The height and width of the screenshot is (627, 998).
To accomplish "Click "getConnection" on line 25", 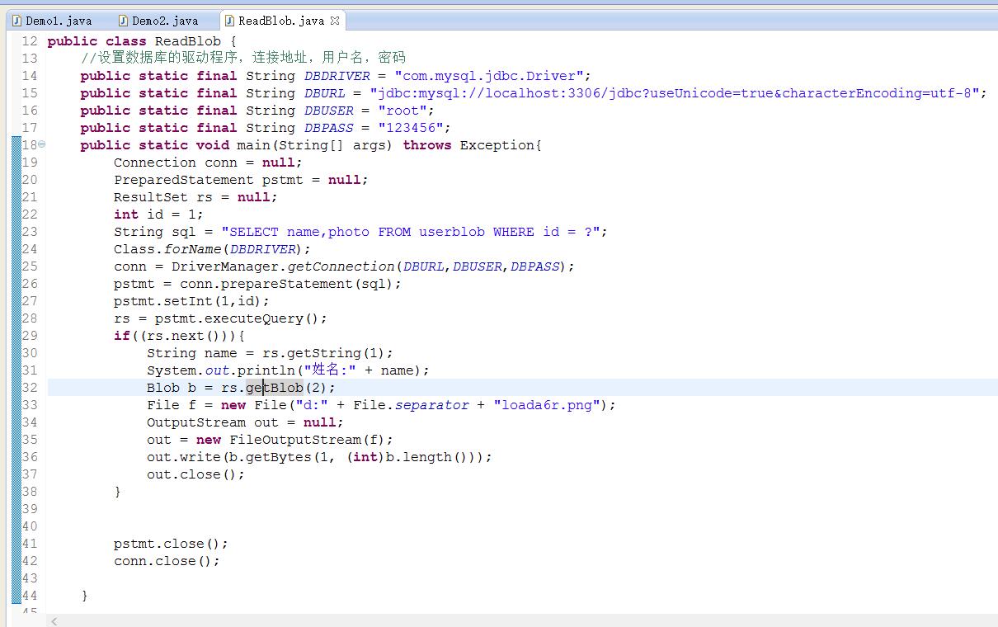I will click(x=341, y=266).
